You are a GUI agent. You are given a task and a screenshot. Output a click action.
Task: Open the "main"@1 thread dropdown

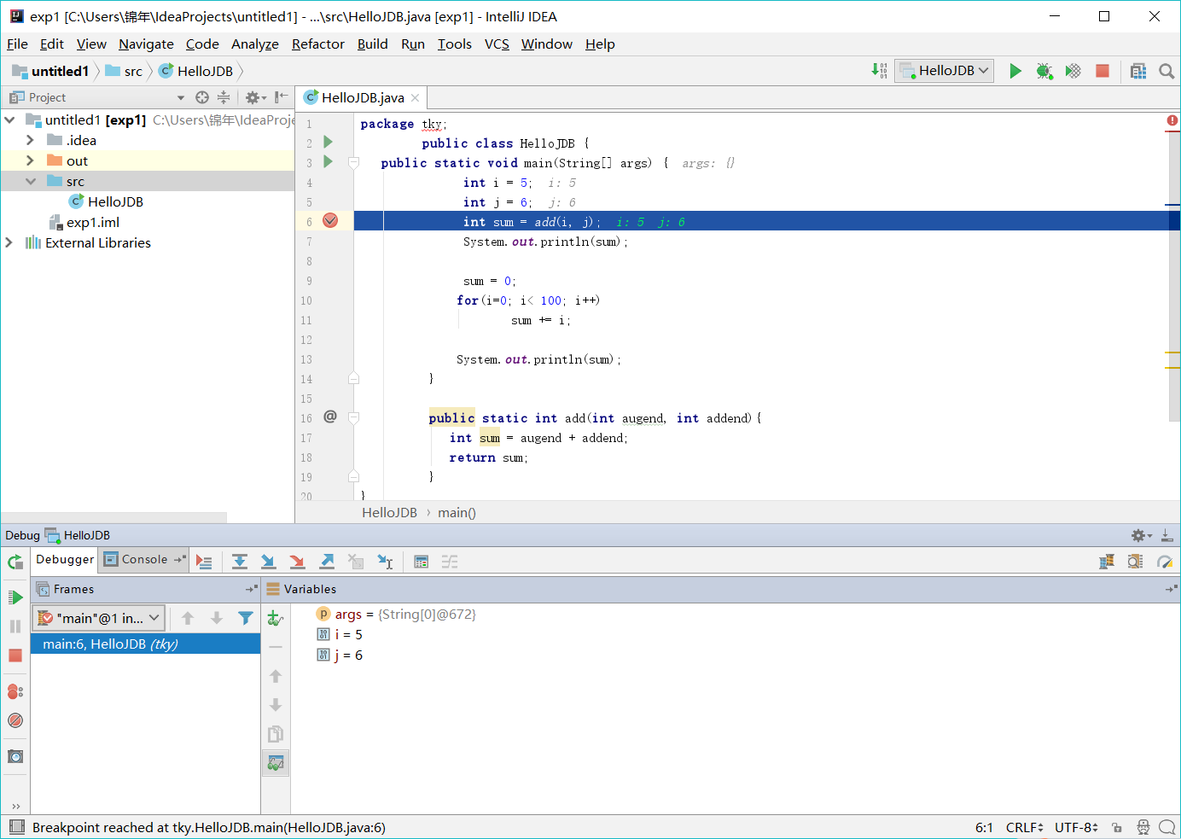tap(99, 618)
